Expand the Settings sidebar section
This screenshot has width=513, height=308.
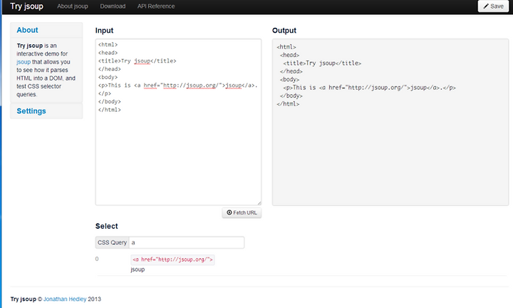[x=31, y=111]
